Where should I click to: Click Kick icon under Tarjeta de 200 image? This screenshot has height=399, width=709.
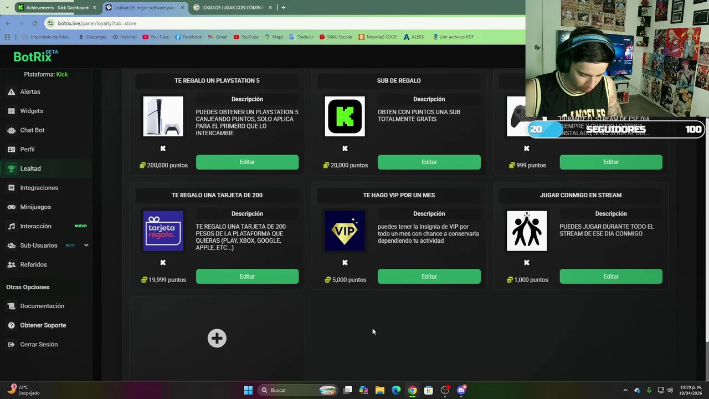pos(163,263)
